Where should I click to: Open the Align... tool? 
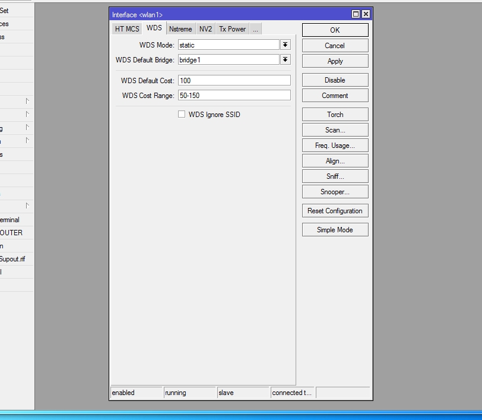pos(335,160)
